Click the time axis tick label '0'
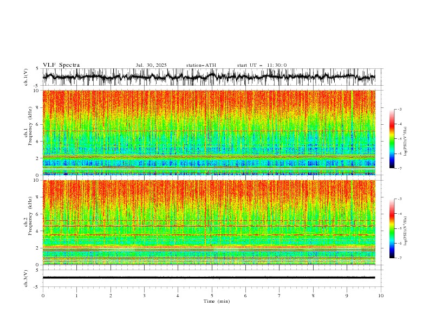This screenshot has height=332, width=429. 43,296
